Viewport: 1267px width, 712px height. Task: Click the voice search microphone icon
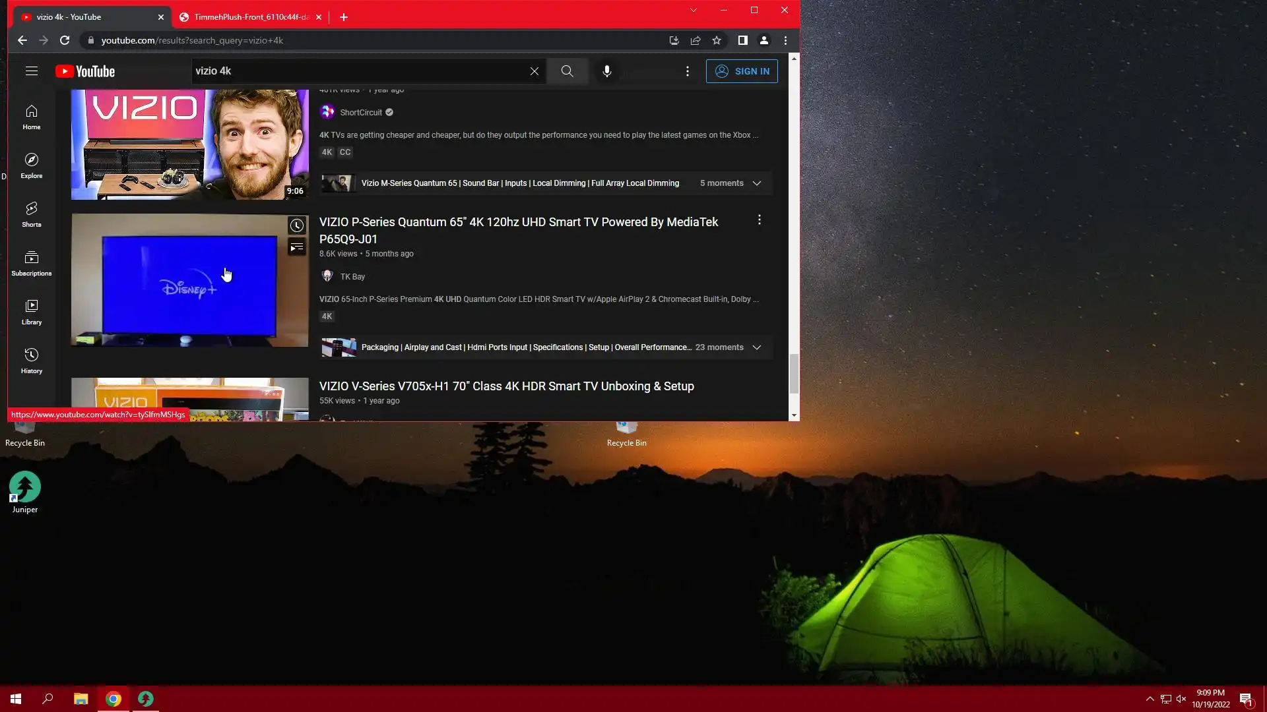(606, 71)
